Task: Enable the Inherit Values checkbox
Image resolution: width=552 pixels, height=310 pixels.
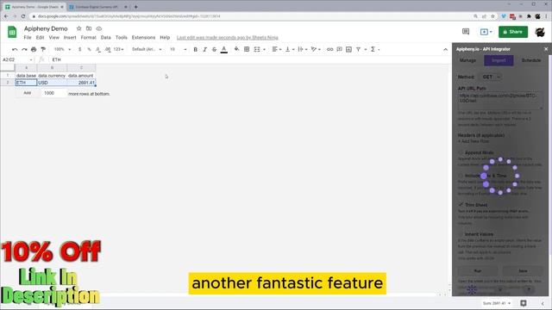Action: coord(461,234)
